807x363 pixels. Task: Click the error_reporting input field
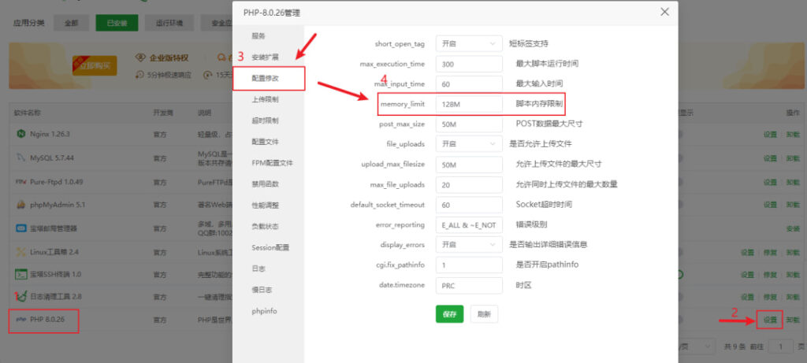[469, 224]
